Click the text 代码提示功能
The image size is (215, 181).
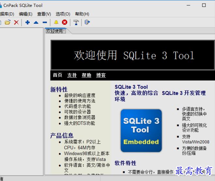78,106
